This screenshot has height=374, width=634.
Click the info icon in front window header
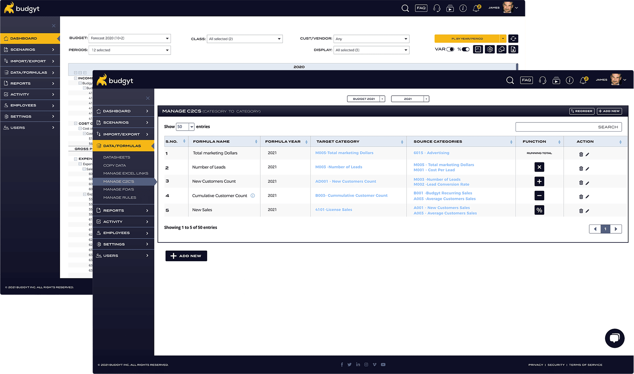click(570, 81)
